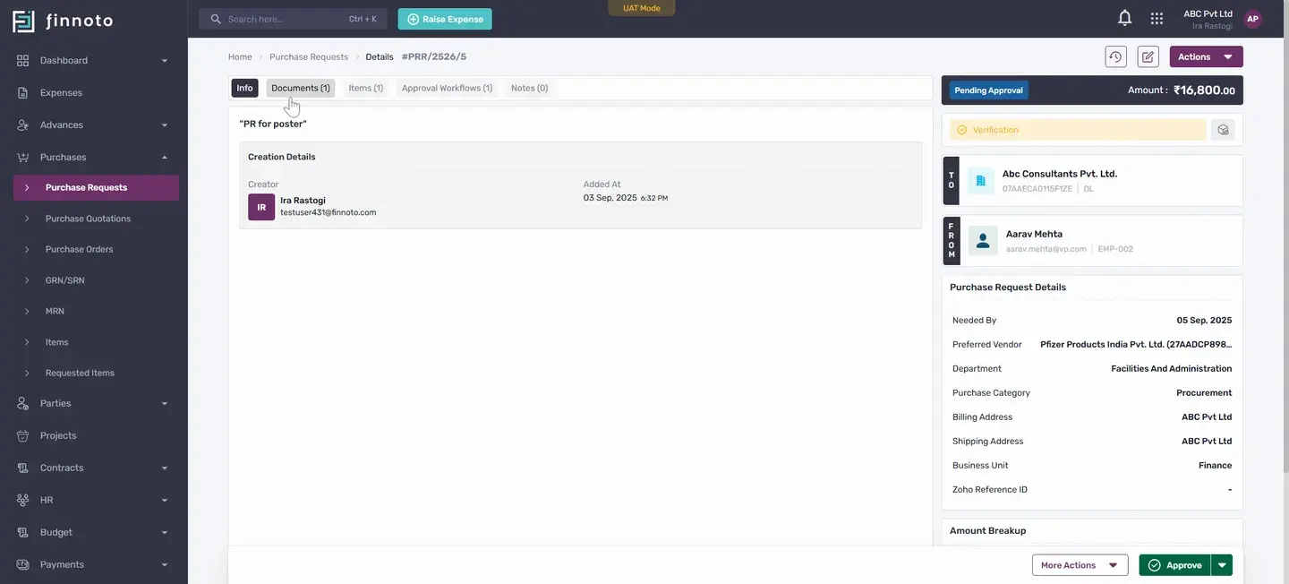Viewport: 1289px width, 584px height.
Task: Open the dropdown arrow beside Approve
Action: coord(1222,565)
